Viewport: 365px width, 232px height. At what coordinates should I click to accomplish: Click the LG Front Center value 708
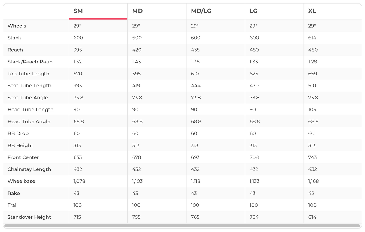pyautogui.click(x=254, y=157)
